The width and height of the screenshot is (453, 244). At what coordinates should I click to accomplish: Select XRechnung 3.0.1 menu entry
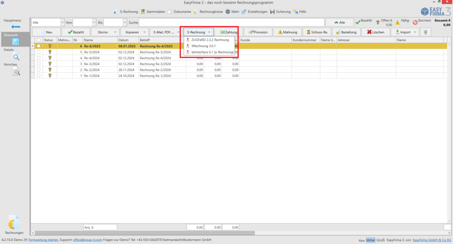tap(209, 46)
